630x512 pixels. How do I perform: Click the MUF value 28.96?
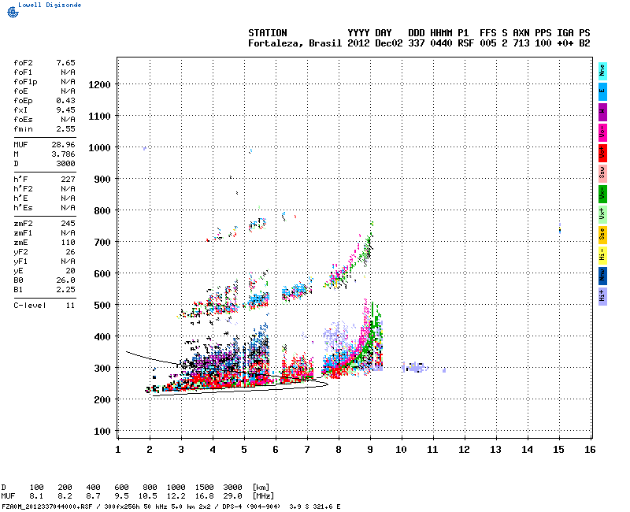tap(63, 145)
